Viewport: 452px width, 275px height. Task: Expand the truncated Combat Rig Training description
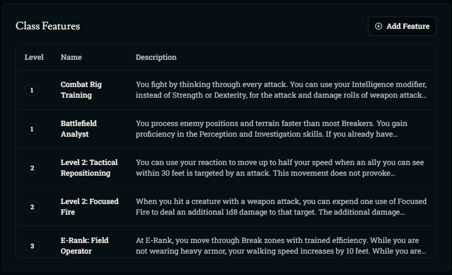coord(281,90)
